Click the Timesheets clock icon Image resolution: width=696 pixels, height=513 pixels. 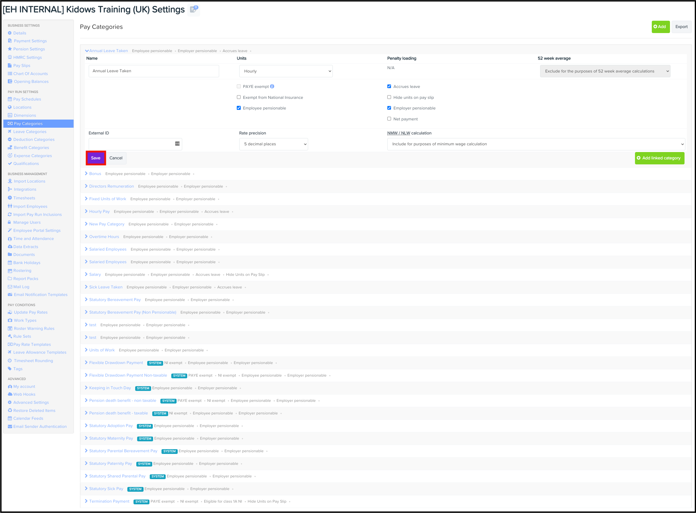10,198
